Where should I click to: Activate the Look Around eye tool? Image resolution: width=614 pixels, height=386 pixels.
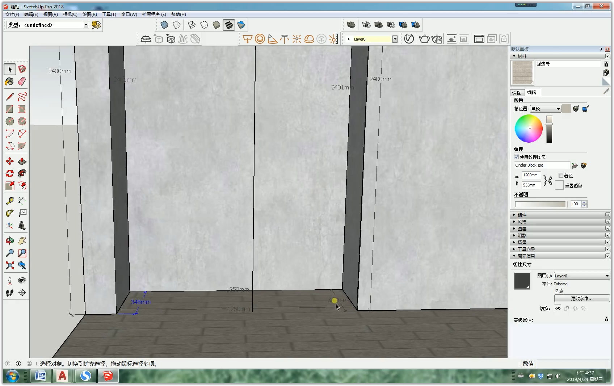22,280
